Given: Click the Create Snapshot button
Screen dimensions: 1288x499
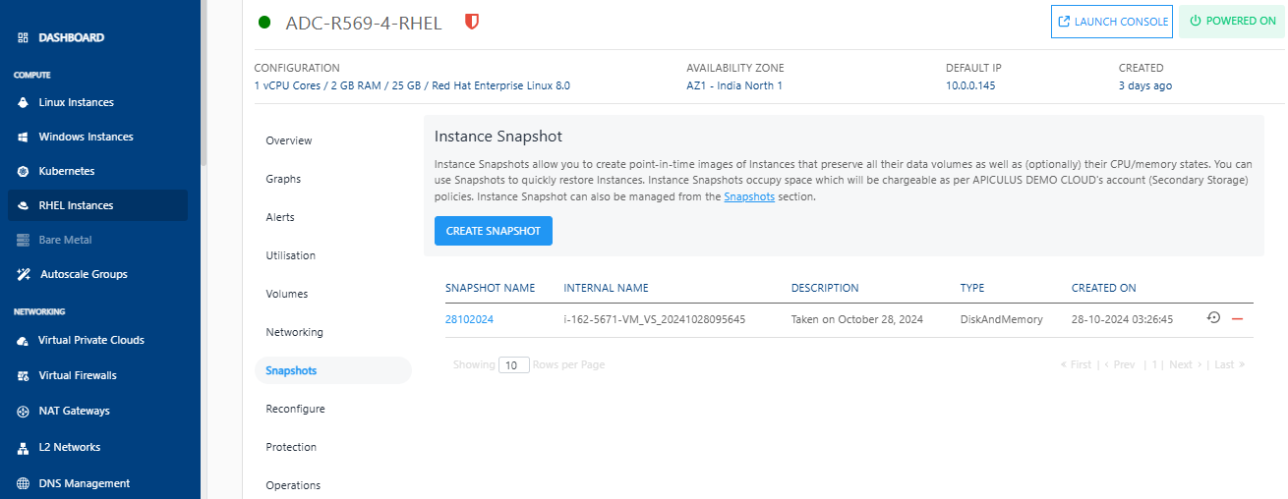Looking at the screenshot, I should 494,231.
